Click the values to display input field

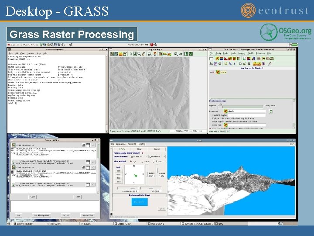(x=247, y=115)
